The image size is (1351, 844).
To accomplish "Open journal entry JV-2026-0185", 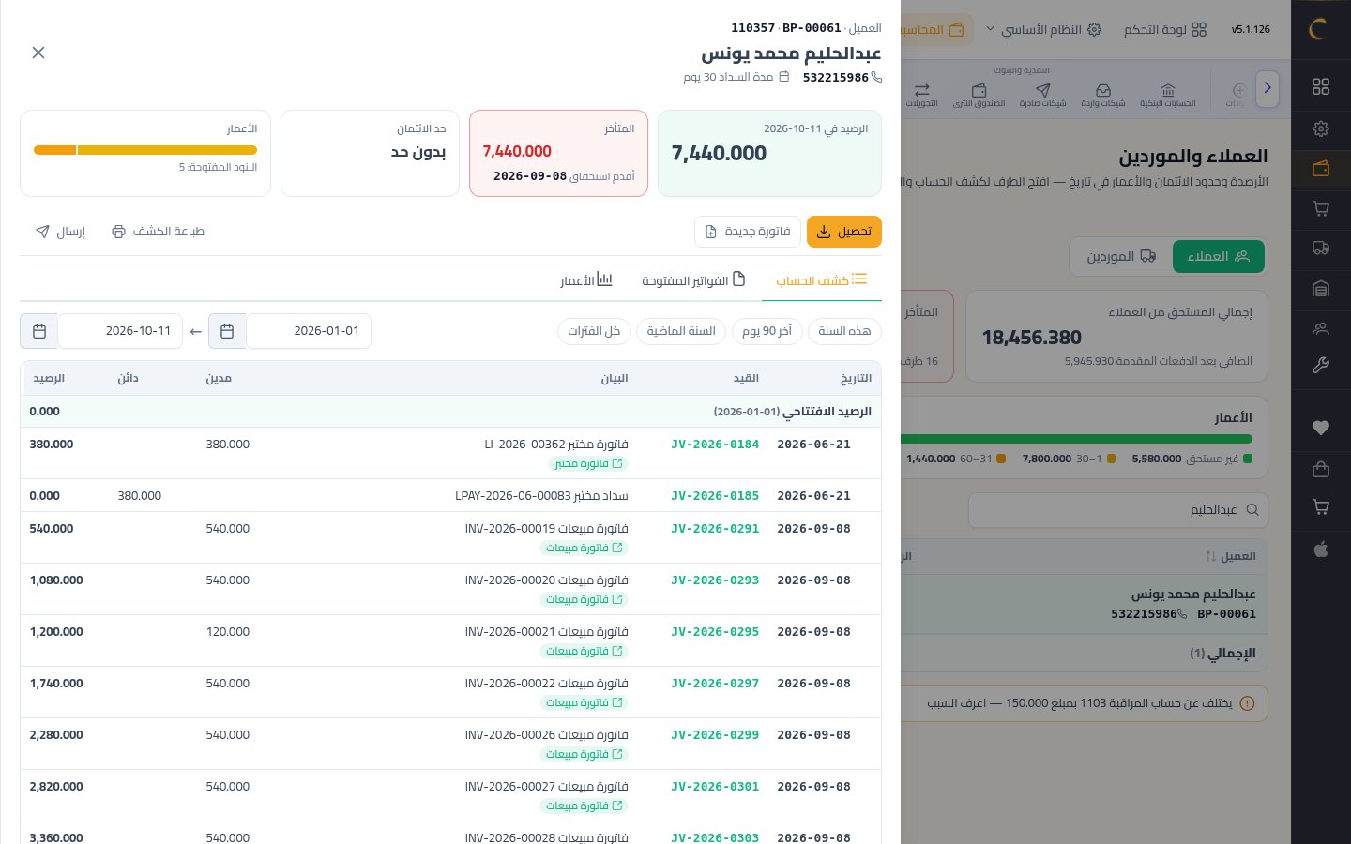I will tap(715, 496).
